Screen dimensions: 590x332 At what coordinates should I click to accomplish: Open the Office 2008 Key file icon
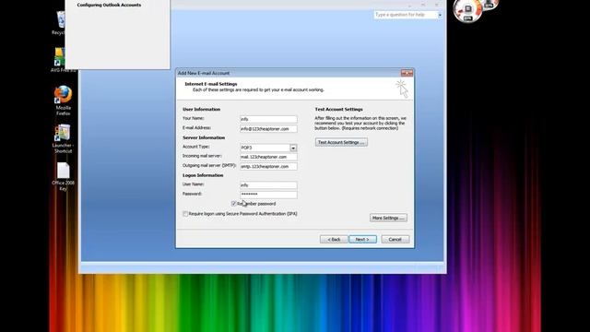(63, 176)
